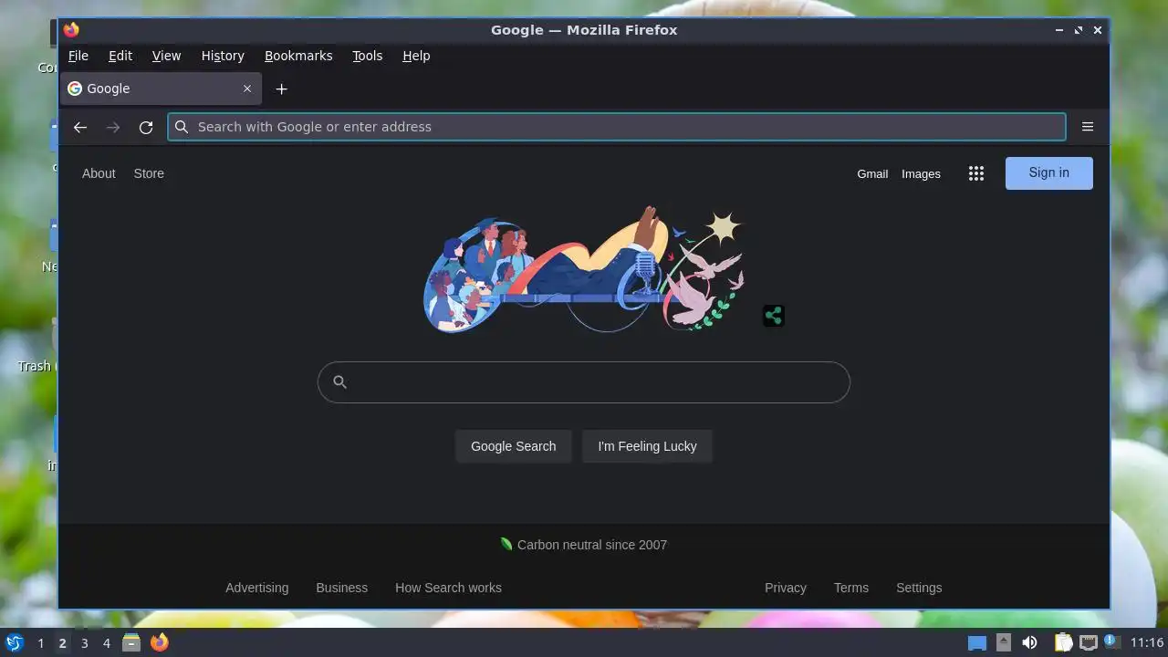1168x657 pixels.
Task: Click I'm Feeling Lucky button
Action: [x=647, y=446]
